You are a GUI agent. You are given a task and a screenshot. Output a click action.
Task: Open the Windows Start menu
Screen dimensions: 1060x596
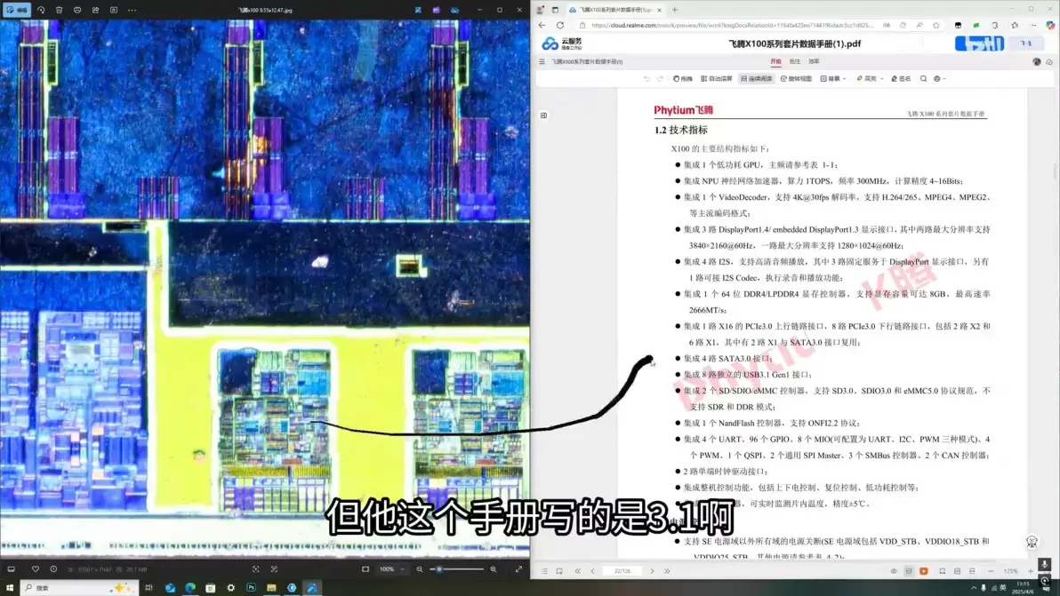click(10, 588)
